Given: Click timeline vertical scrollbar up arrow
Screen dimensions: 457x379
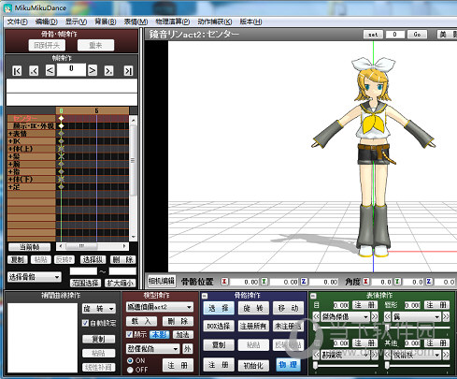Looking at the screenshot, I should [134, 120].
